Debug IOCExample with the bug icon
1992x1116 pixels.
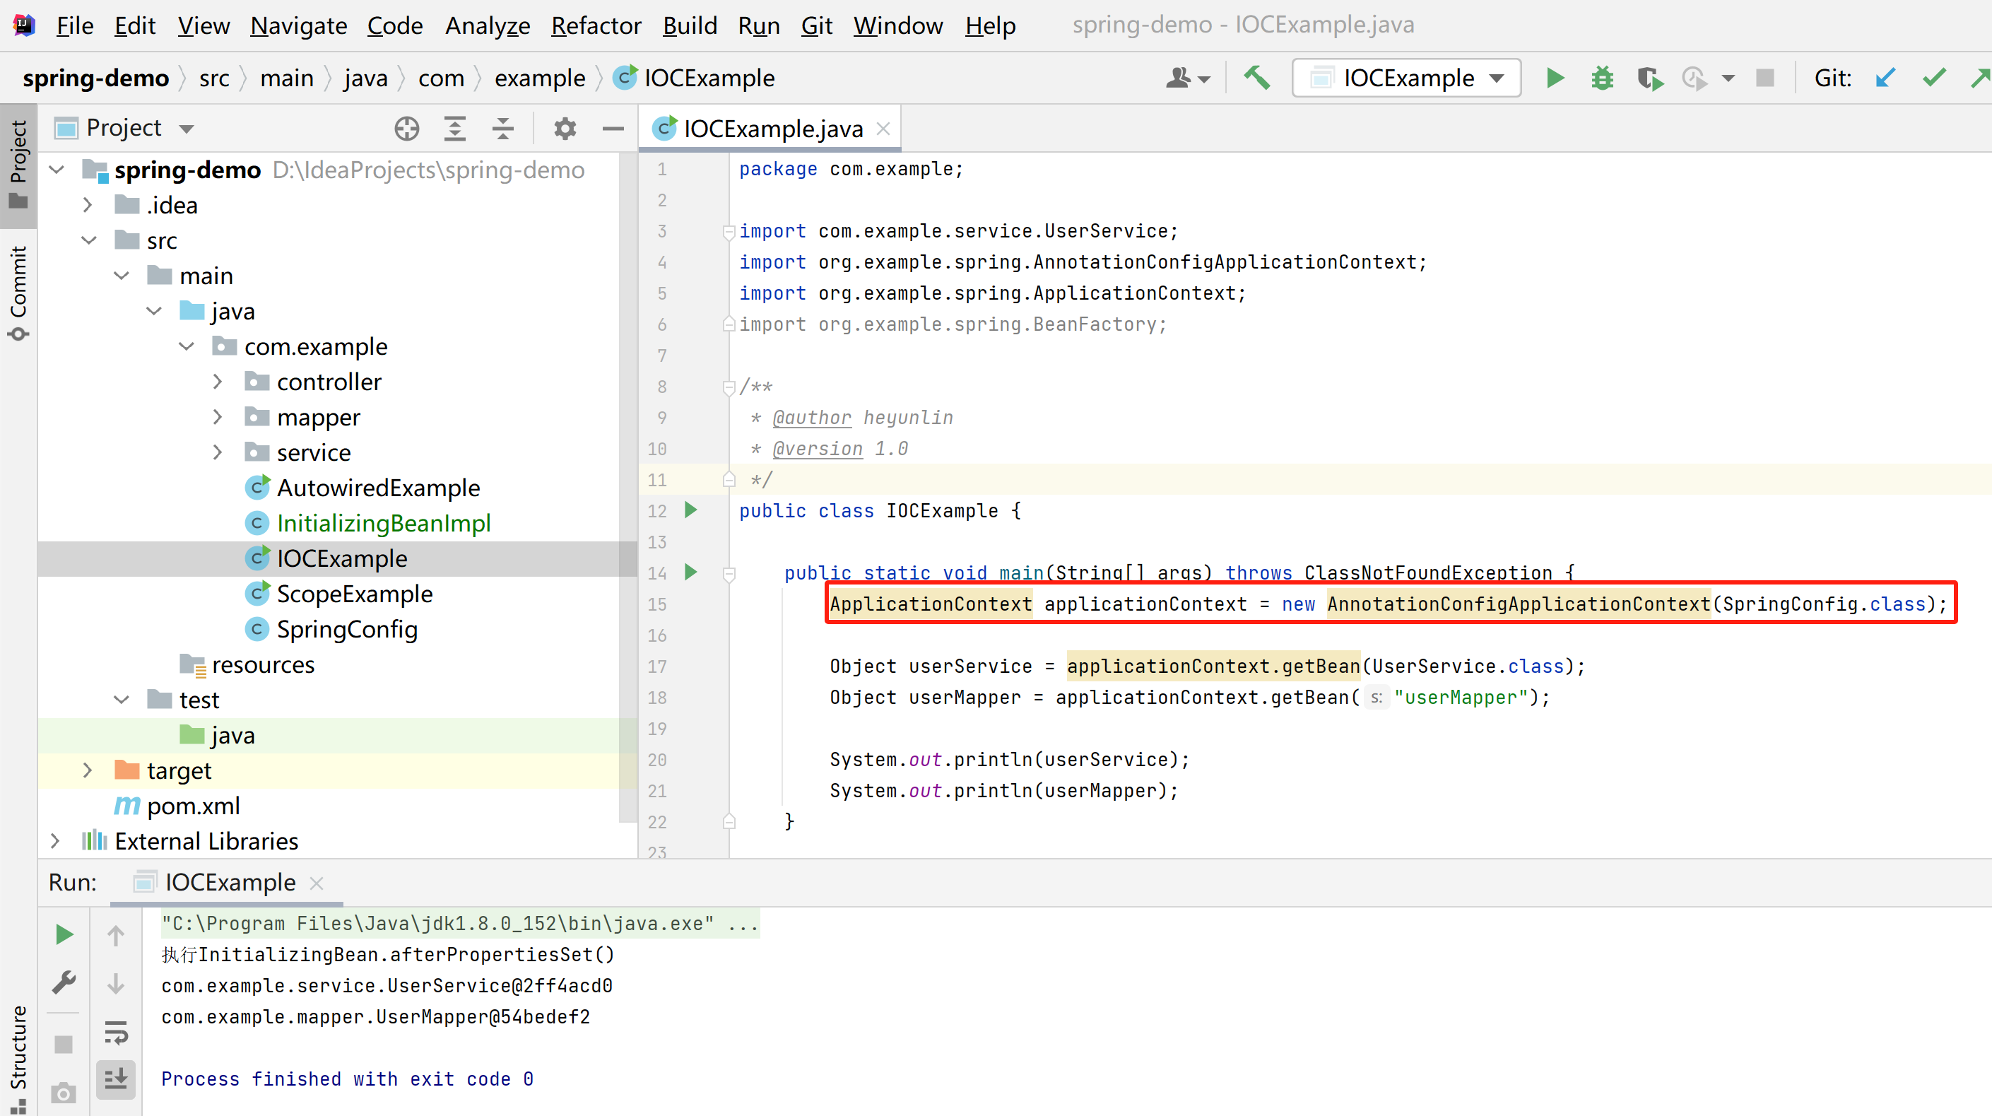tap(1601, 77)
